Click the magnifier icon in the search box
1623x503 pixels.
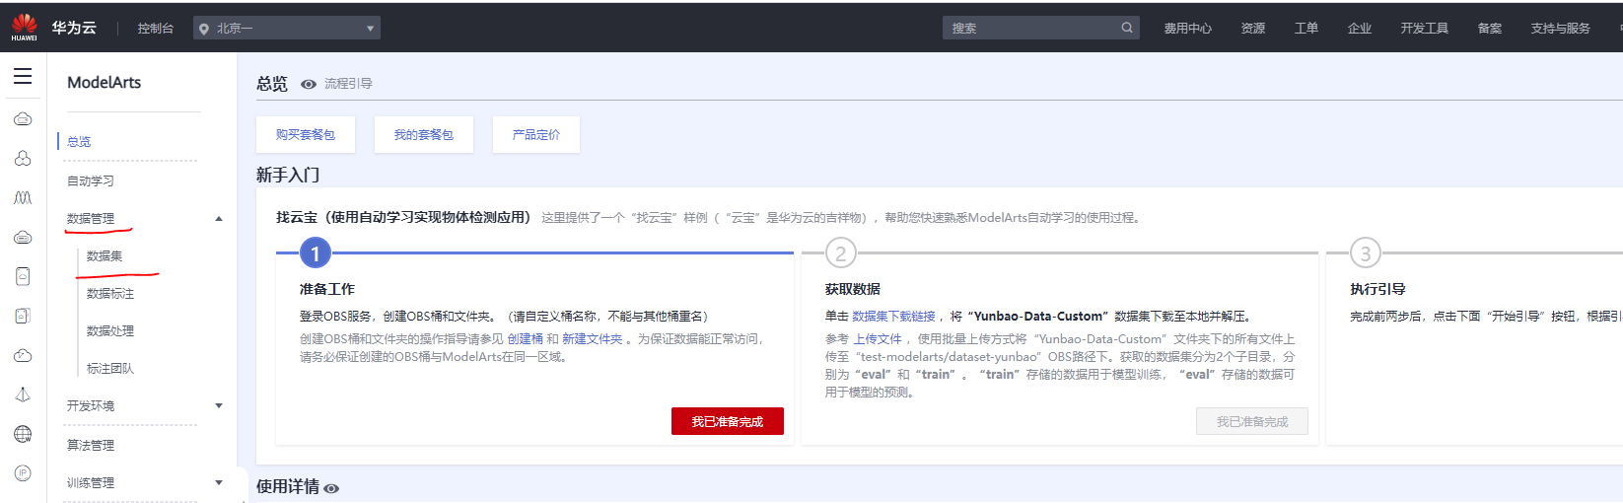click(x=1127, y=28)
